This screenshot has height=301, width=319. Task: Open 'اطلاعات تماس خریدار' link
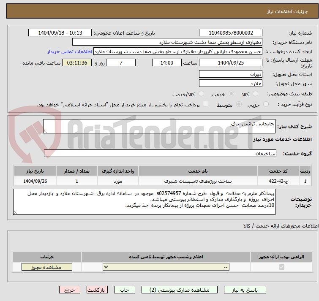coord(70,52)
